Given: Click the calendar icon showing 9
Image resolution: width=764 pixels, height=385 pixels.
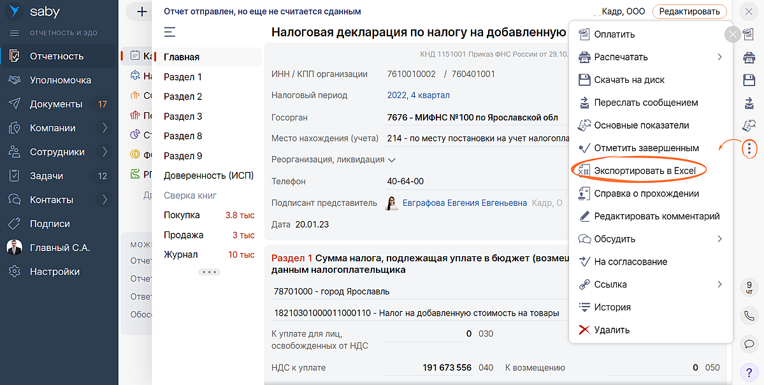Looking at the screenshot, I should [x=749, y=287].
